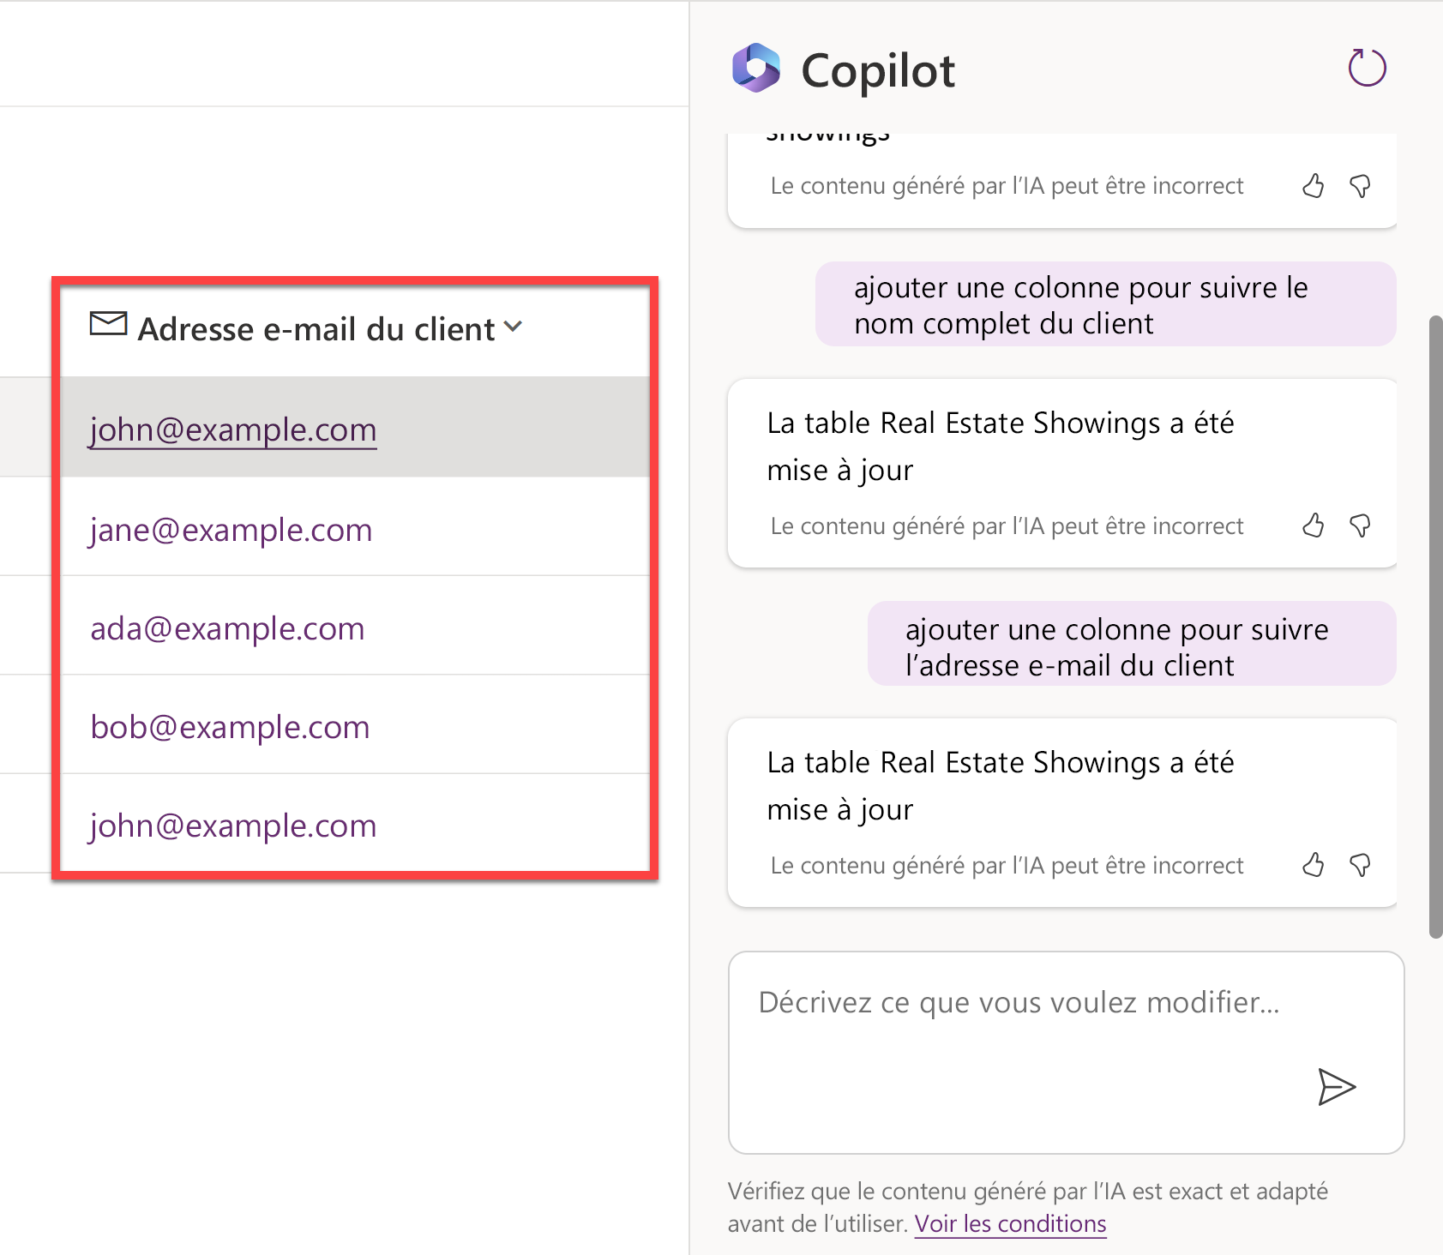This screenshot has height=1255, width=1443.
Task: Click the Copilot chat vertical scrollbar
Action: 1436,626
